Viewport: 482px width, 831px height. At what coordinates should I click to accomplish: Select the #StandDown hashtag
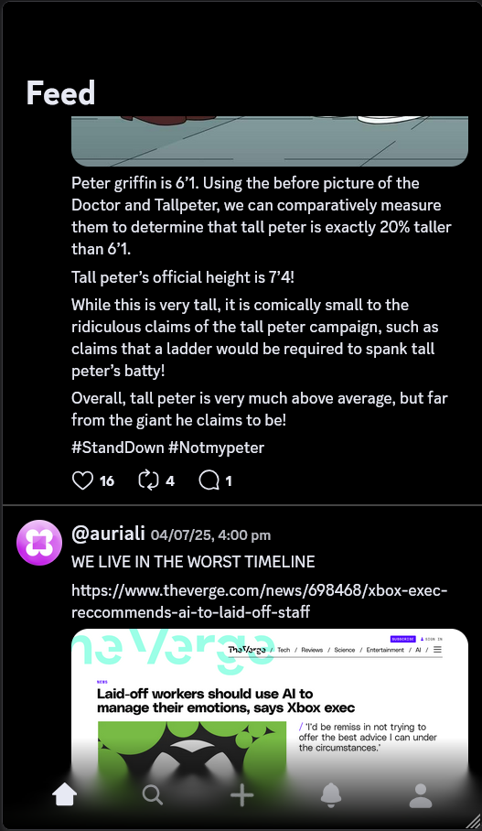(x=118, y=448)
